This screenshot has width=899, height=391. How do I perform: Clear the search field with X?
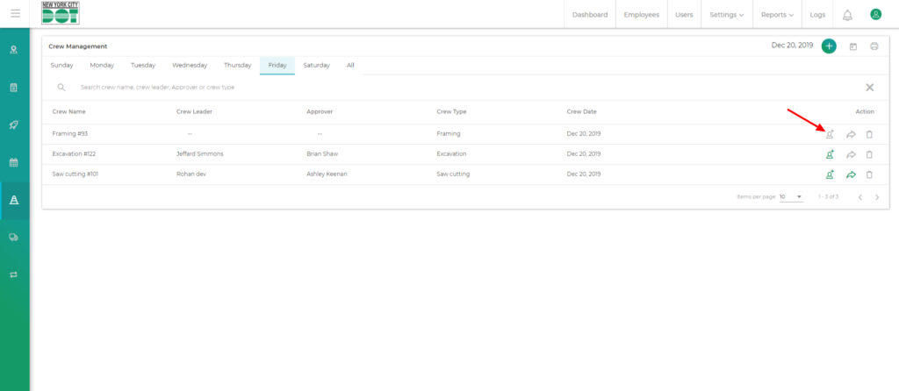869,88
